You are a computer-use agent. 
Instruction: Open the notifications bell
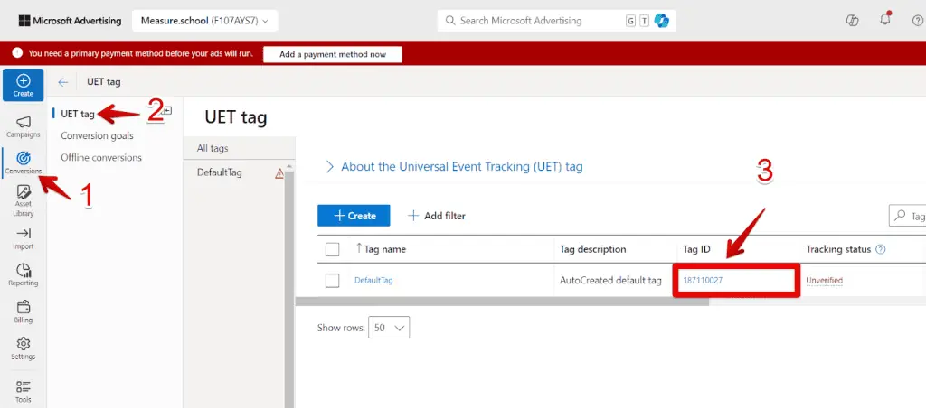click(x=884, y=20)
